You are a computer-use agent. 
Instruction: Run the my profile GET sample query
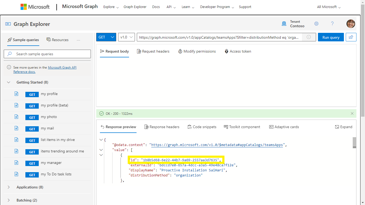click(x=32, y=94)
